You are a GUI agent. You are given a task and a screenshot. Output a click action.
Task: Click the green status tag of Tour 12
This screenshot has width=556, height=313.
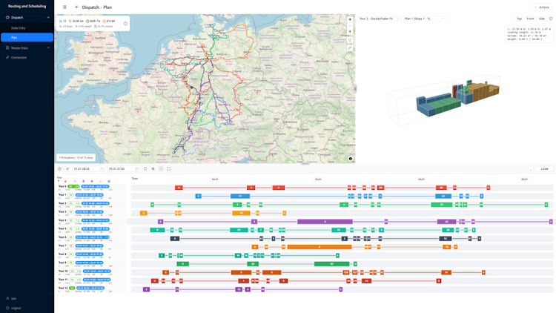coord(72,289)
